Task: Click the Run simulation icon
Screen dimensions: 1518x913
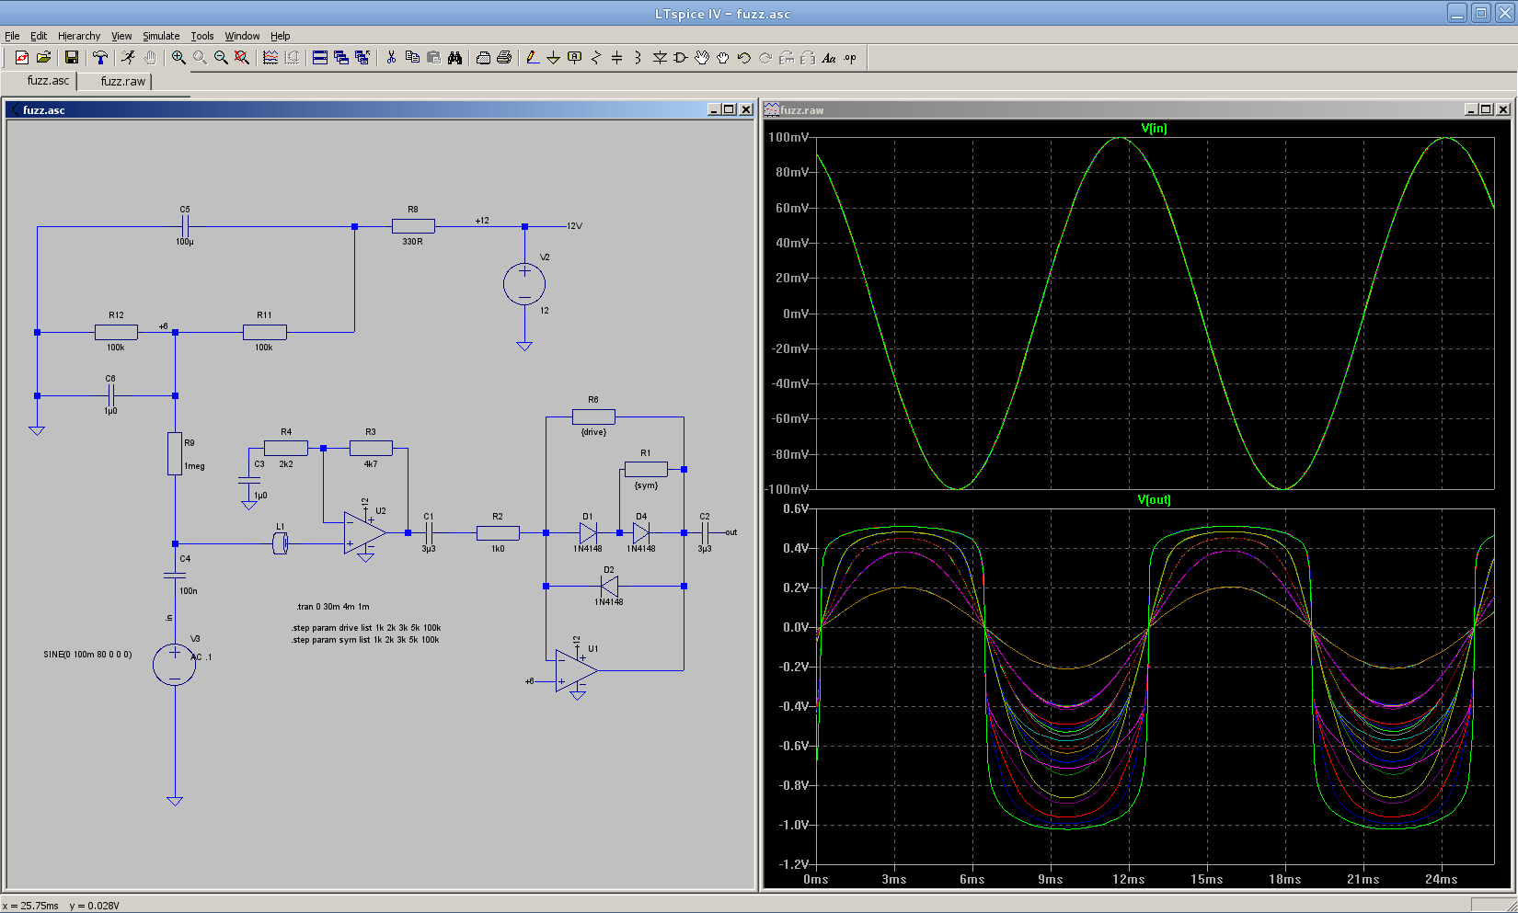Action: pyautogui.click(x=128, y=57)
